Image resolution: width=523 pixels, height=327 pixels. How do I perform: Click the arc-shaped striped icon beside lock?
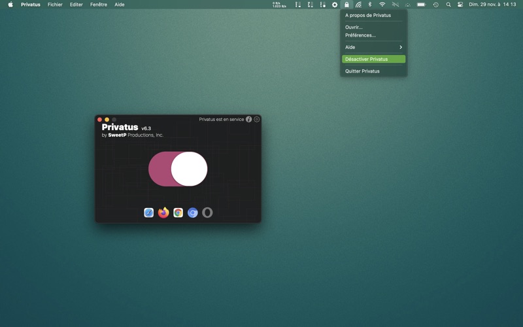[x=358, y=5]
